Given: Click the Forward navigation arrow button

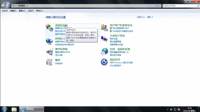Looking at the screenshot, I should click(x=7, y=6).
